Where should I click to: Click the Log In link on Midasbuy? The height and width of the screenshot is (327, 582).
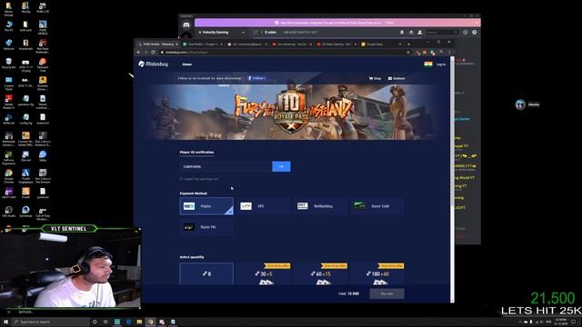[441, 64]
